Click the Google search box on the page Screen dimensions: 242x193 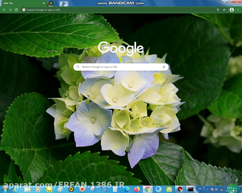121,67
